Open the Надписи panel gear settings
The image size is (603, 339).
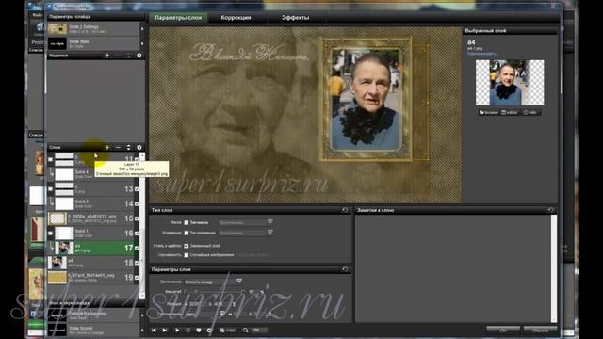139,56
